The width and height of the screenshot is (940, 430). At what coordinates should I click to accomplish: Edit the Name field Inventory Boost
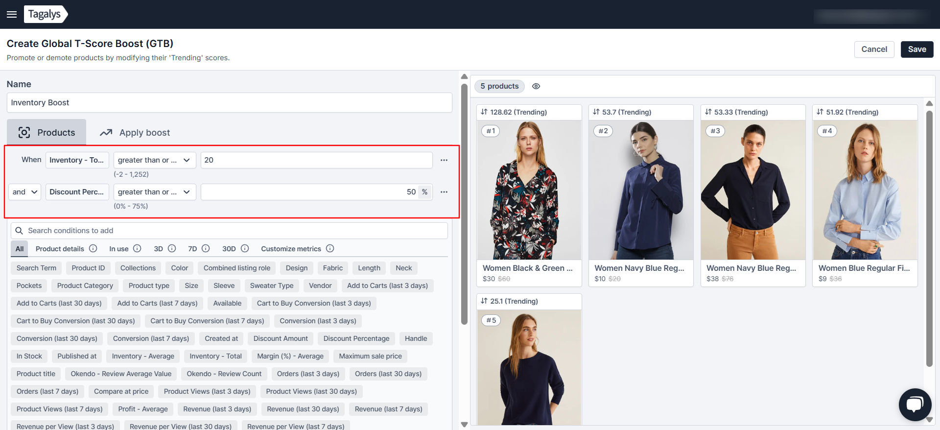coord(229,103)
